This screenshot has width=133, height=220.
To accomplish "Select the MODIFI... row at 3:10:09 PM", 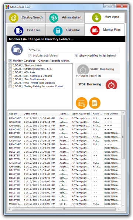I will point(64,204).
